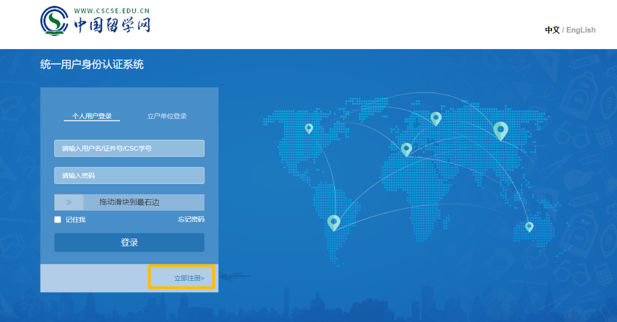Click the CSCSE circular logo emblem
Viewport: 617px width, 322px height.
[x=54, y=21]
